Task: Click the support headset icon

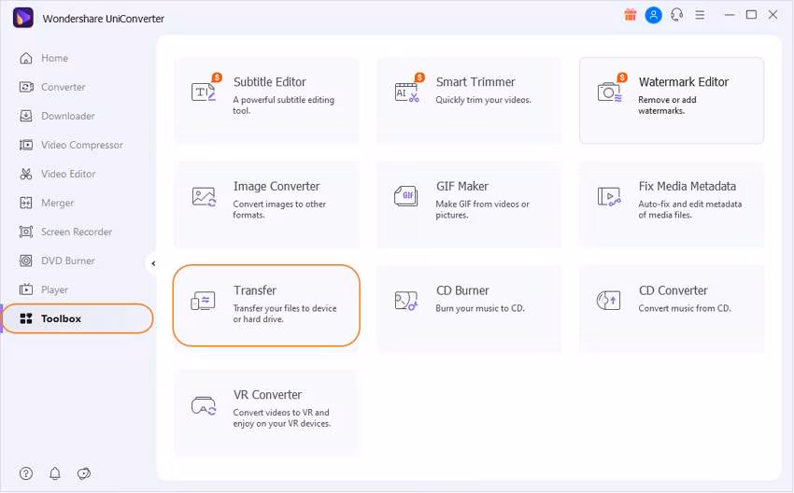Action: [677, 15]
